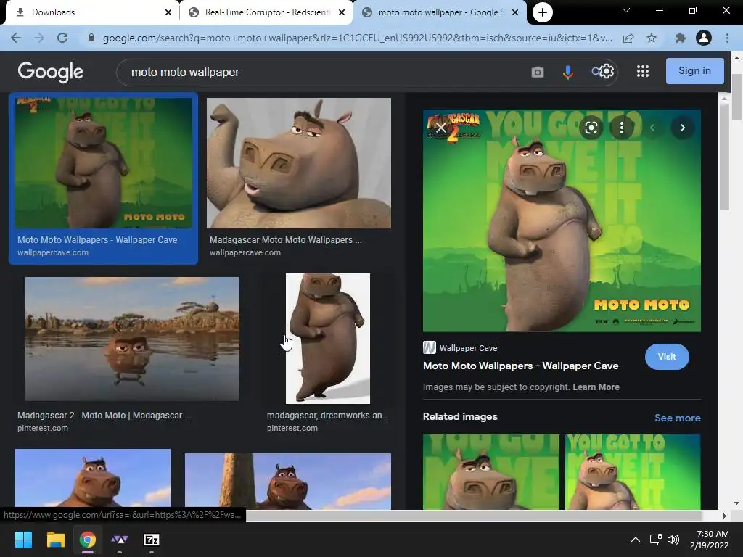Click the preview panel scrollbar thumb
Viewport: 743px width, 557px height.
tap(724, 157)
